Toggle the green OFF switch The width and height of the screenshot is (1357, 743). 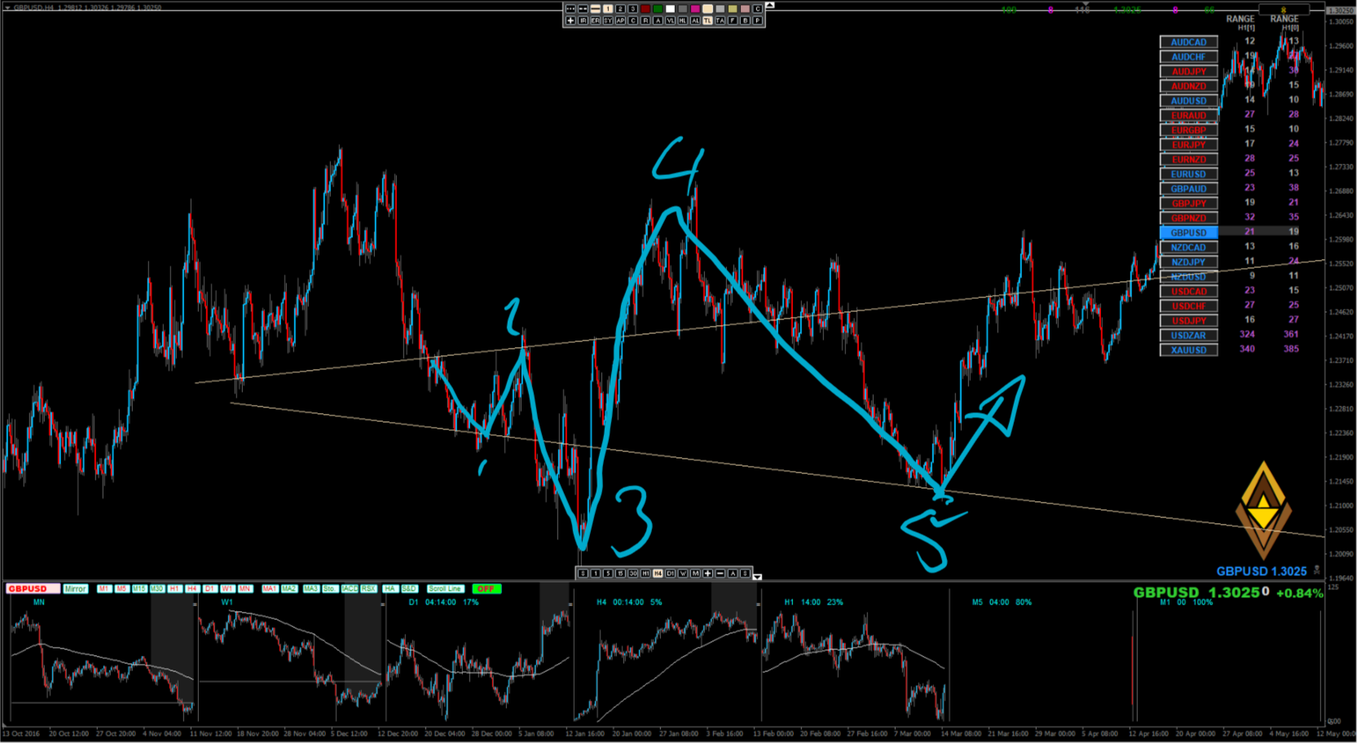486,588
